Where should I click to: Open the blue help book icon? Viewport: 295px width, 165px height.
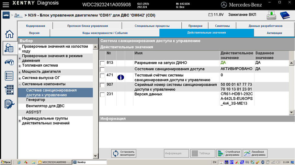click(285, 15)
